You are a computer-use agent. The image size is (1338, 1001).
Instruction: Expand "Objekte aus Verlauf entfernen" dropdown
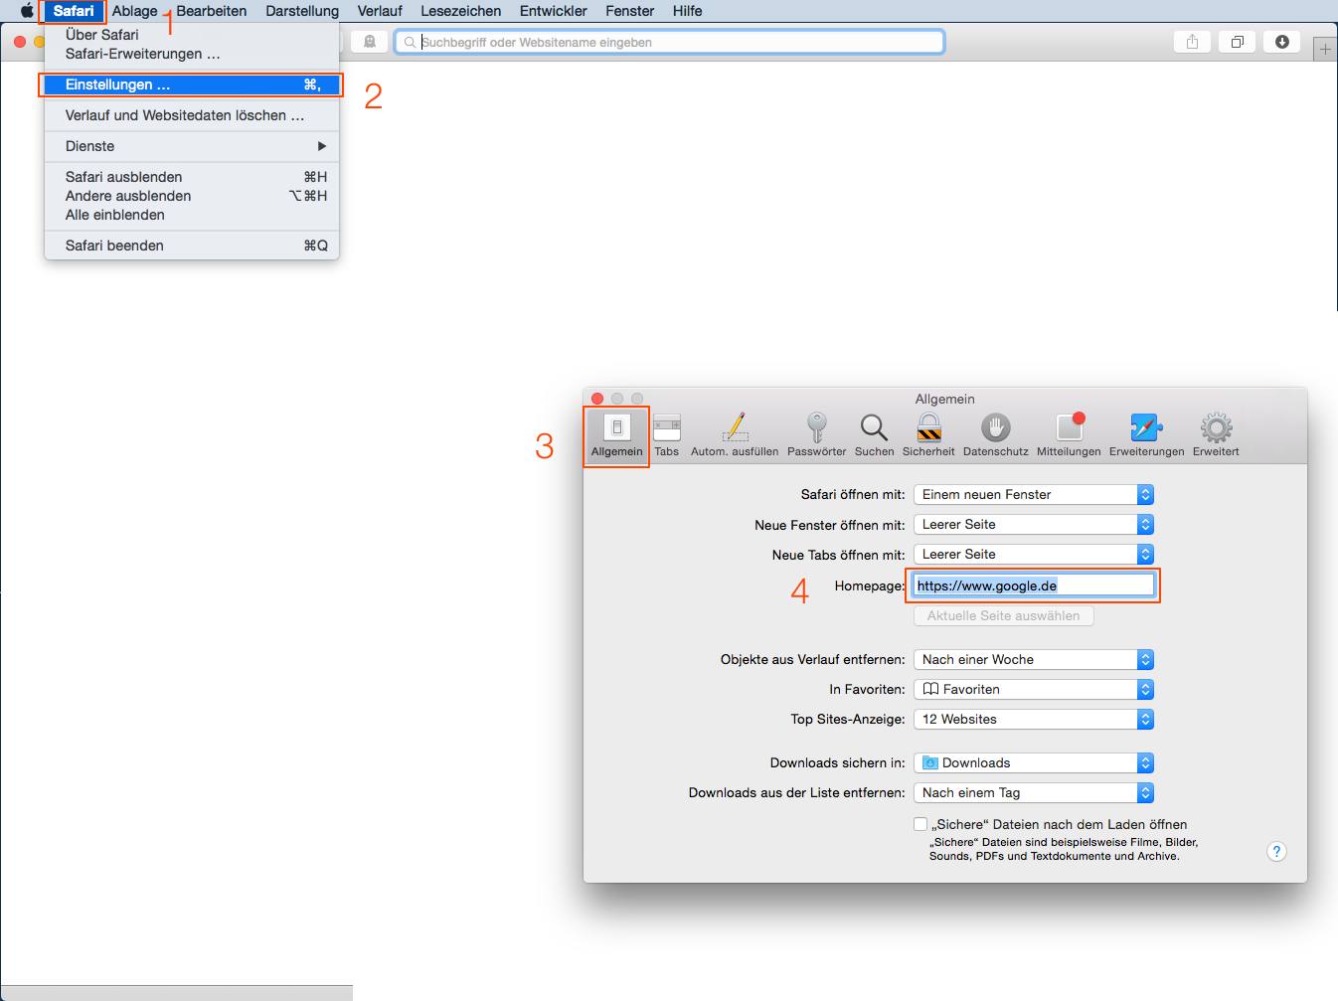[x=1034, y=659]
